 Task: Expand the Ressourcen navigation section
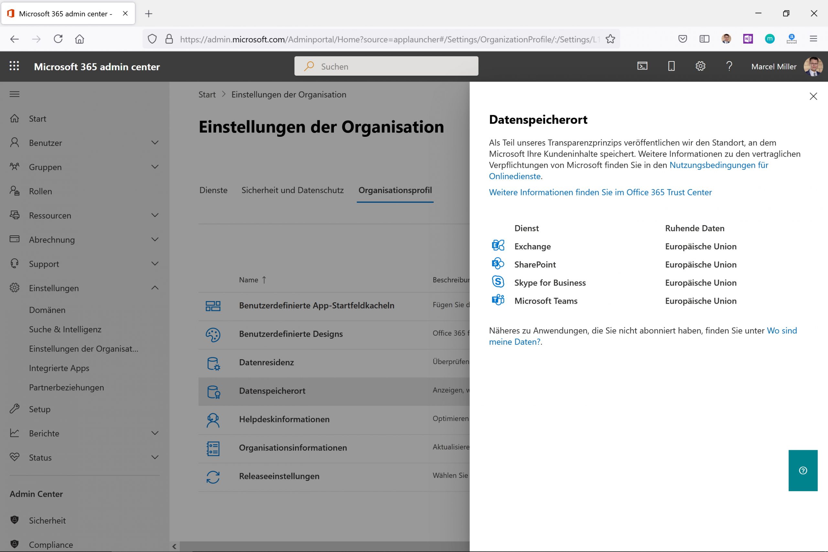[x=155, y=215]
